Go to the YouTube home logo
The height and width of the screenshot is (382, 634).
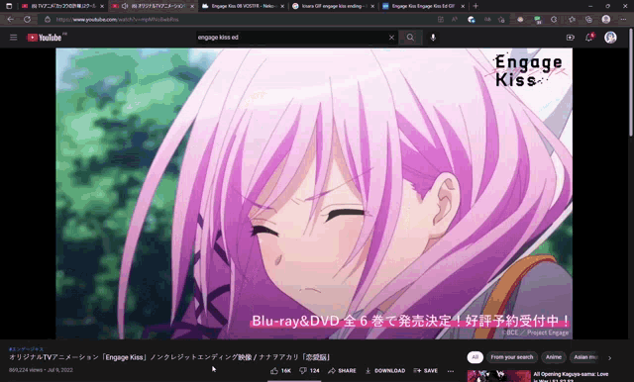45,38
